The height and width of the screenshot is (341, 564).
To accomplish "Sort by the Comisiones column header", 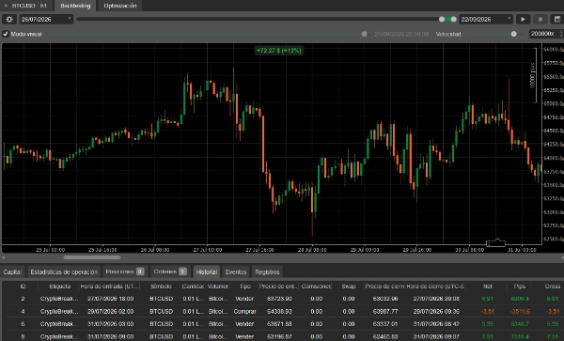I will click(x=316, y=287).
